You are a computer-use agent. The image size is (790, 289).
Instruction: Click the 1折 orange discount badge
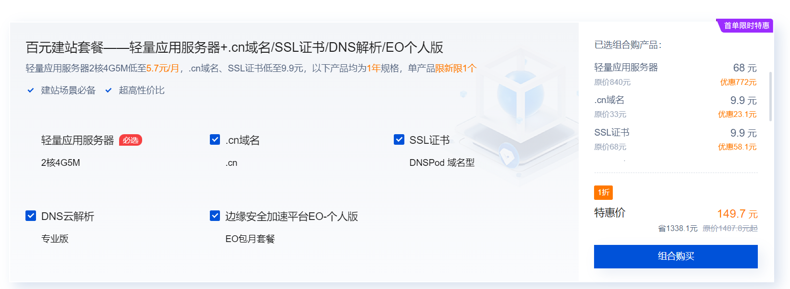pyautogui.click(x=603, y=192)
